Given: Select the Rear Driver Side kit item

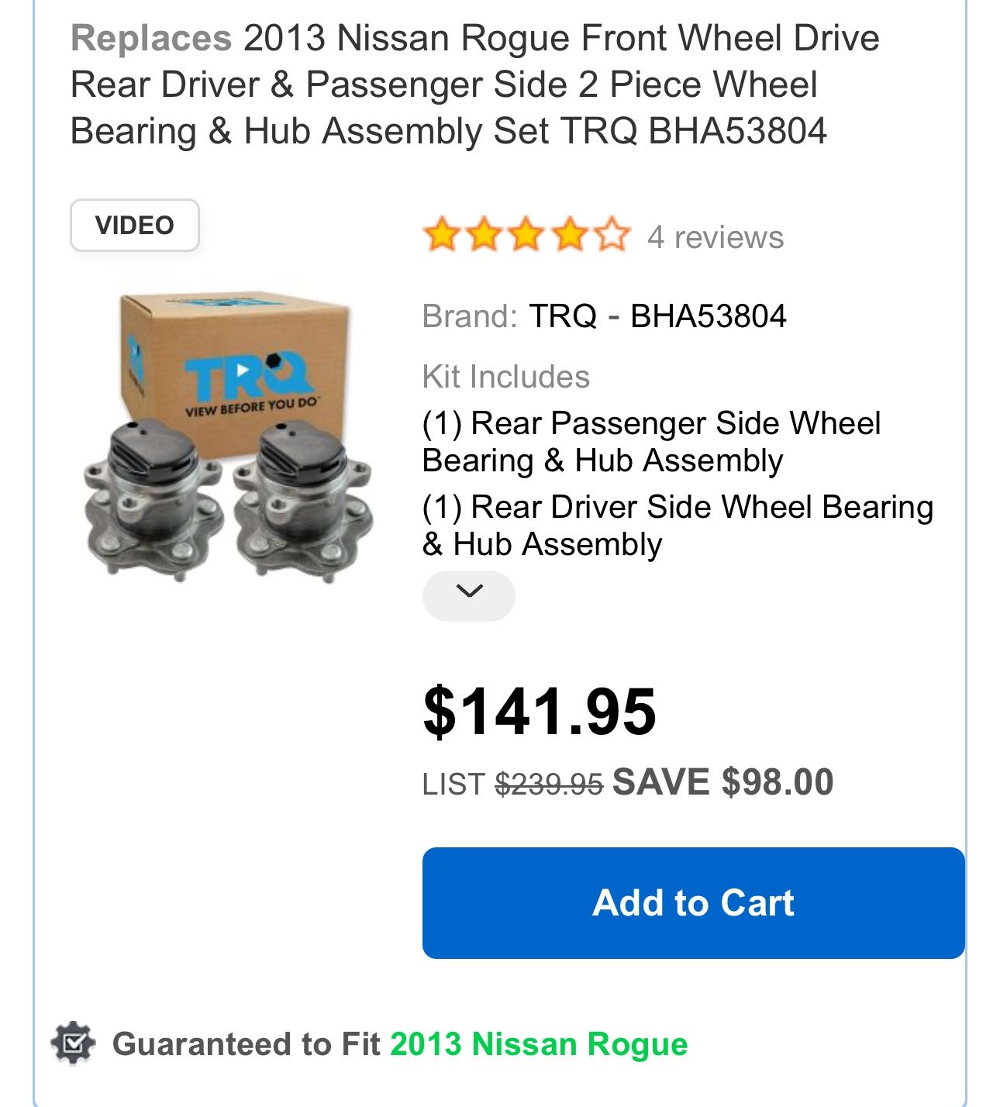Looking at the screenshot, I should click(x=676, y=526).
